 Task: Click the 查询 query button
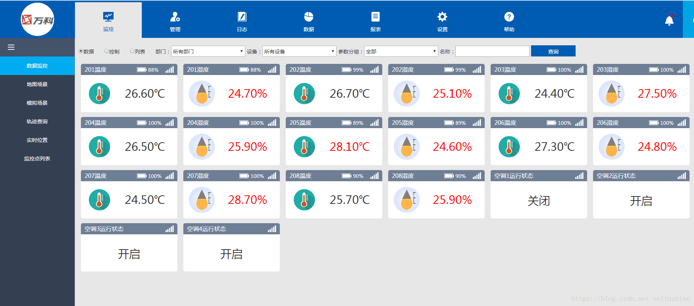tap(553, 51)
